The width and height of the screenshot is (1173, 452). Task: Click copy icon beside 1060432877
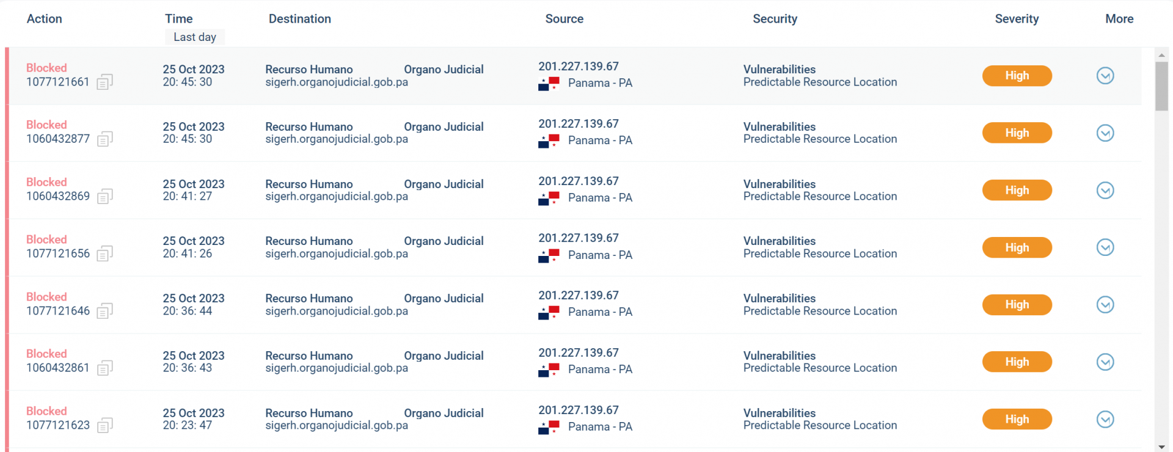[x=105, y=139]
